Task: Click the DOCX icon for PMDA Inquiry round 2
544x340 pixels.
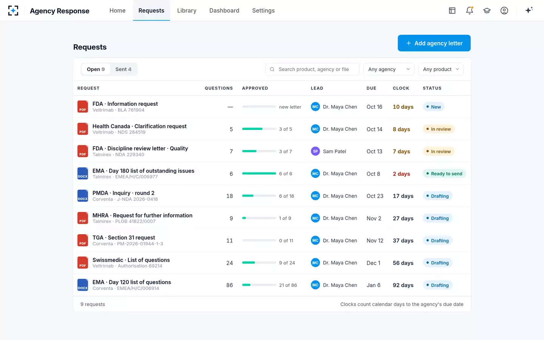Action: (83, 196)
